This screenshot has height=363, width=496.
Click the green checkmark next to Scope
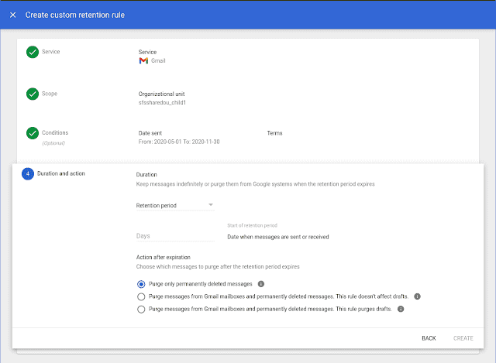33,94
